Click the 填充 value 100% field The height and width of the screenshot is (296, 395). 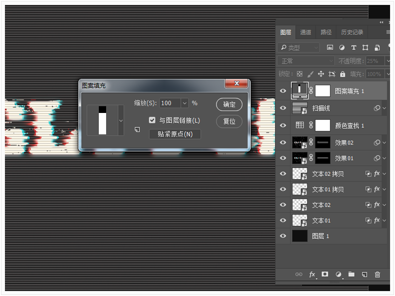click(x=375, y=74)
